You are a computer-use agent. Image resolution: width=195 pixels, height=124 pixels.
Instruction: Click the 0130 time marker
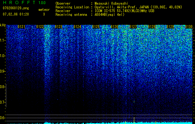tap(189, 27)
